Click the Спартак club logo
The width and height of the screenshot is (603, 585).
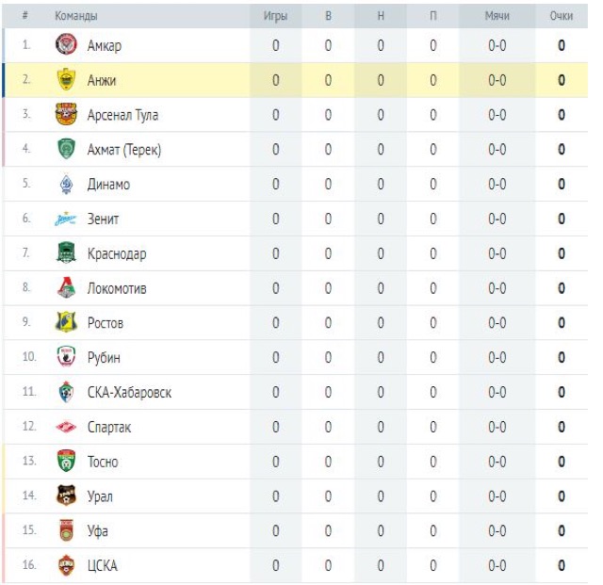(x=65, y=428)
